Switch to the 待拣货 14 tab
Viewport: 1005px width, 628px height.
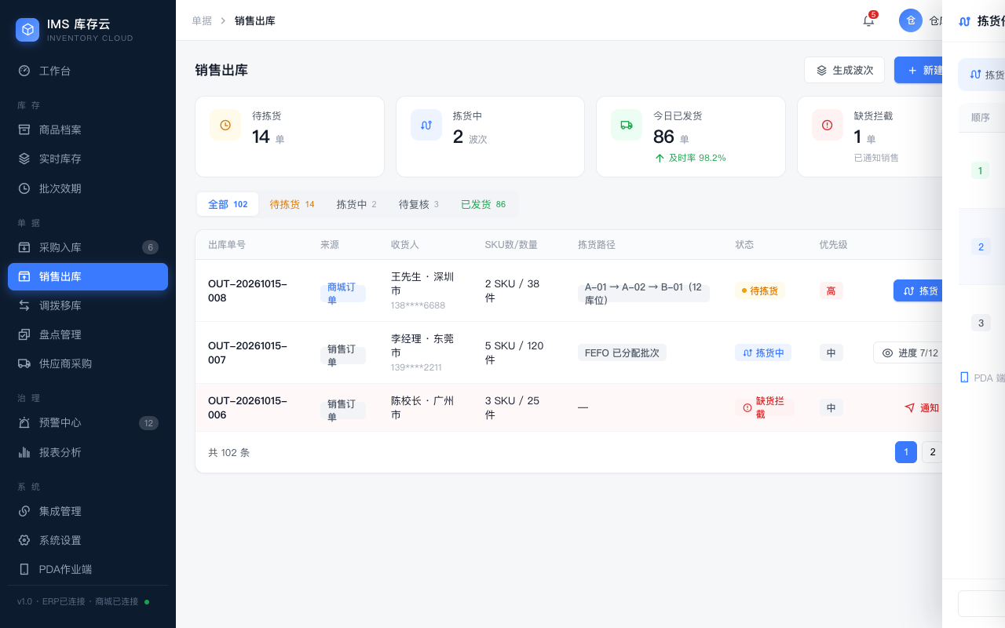tap(292, 204)
